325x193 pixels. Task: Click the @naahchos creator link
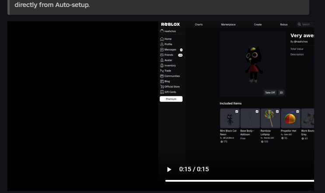pos(301,42)
